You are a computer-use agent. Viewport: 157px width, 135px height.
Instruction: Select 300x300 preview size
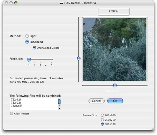(102, 124)
